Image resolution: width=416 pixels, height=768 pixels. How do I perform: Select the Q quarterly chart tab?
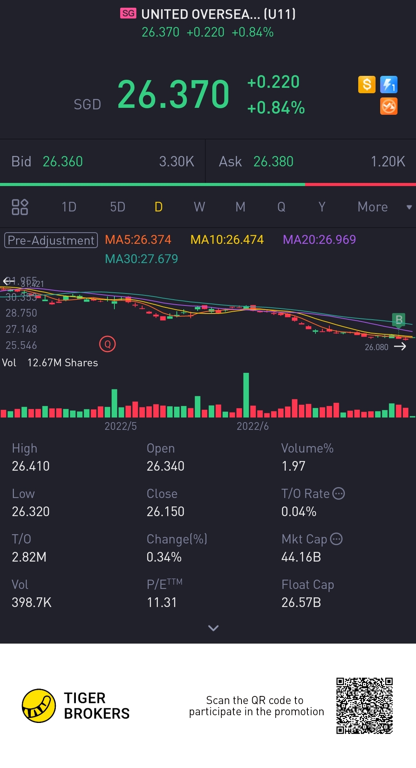tap(281, 207)
